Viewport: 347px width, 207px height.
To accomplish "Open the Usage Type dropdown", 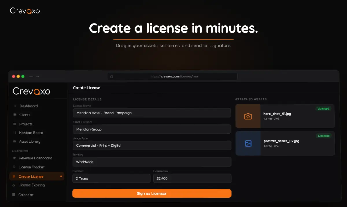I will pos(152,146).
